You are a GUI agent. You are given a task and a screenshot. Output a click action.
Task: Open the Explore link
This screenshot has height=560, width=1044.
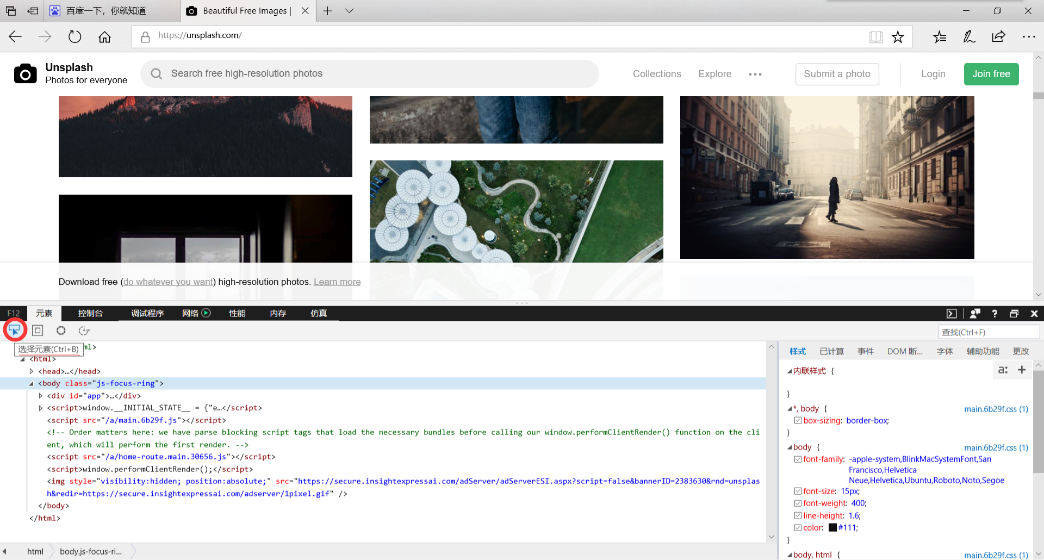pos(715,74)
